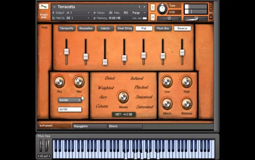Select the Plucked preset

tap(141, 87)
